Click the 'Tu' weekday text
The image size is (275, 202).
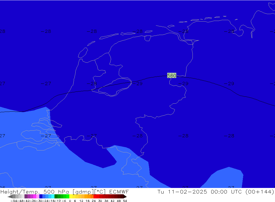coord(161,192)
